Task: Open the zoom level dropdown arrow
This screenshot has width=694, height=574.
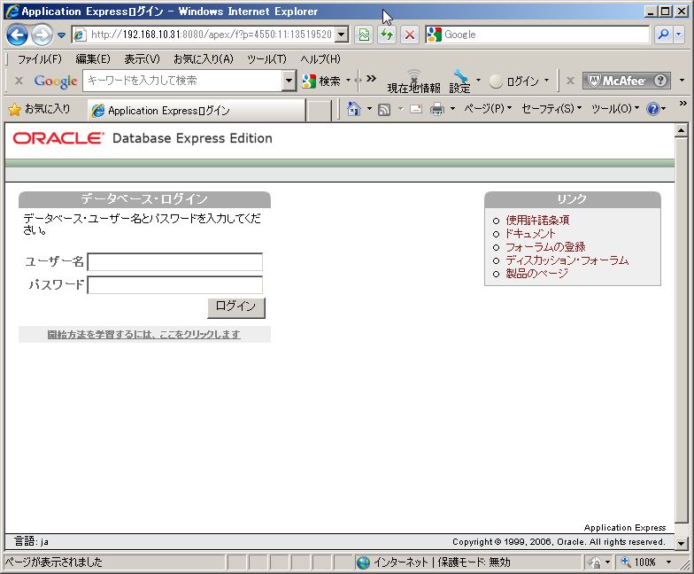Action: [x=669, y=562]
